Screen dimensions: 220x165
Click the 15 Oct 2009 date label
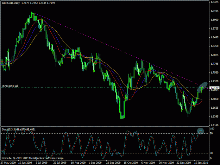click(x=131, y=163)
